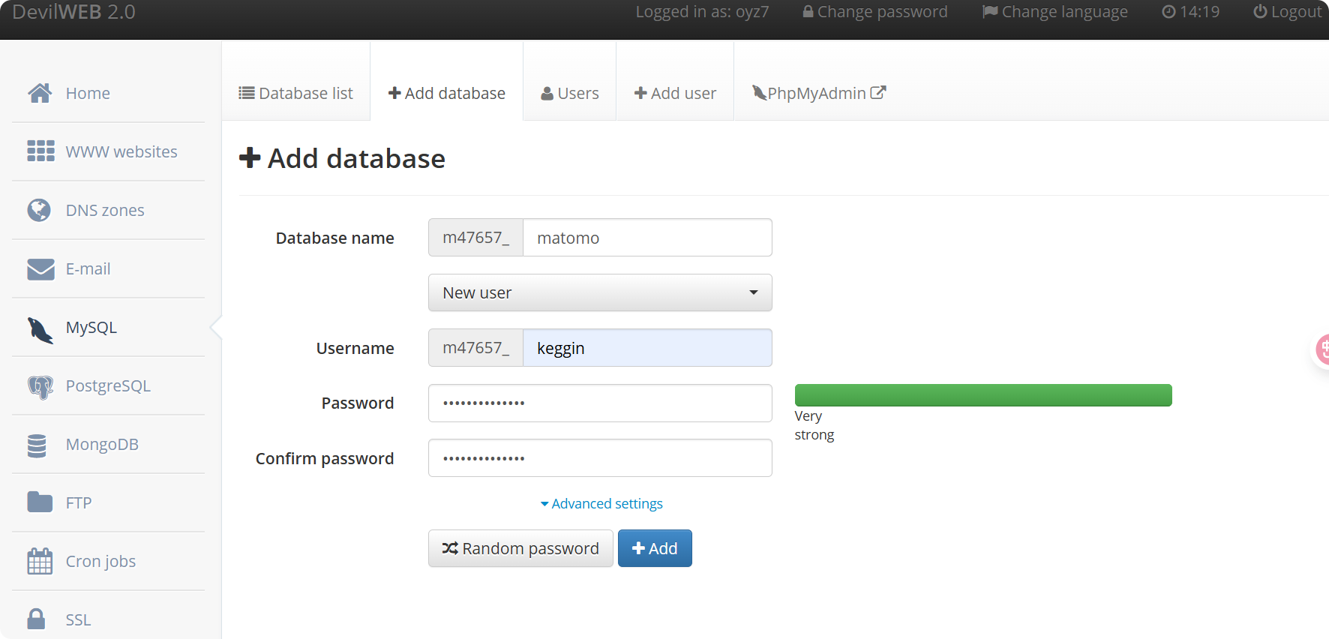This screenshot has width=1329, height=639.
Task: Focus the Database name input field
Action: [646, 238]
